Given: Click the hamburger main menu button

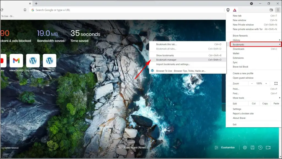Looking at the screenshot, I should click(x=278, y=10).
